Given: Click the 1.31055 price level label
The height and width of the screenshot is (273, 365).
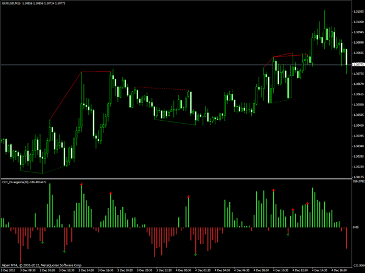Looking at the screenshot, I should click(x=358, y=12).
